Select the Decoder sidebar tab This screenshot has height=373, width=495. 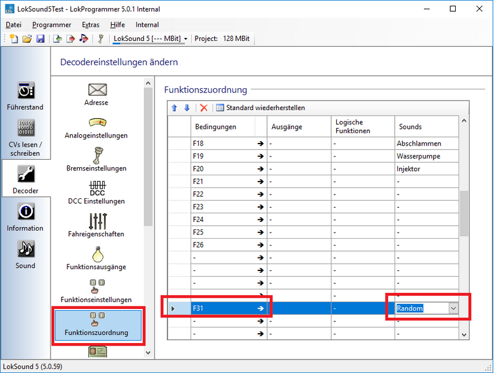pos(26,179)
